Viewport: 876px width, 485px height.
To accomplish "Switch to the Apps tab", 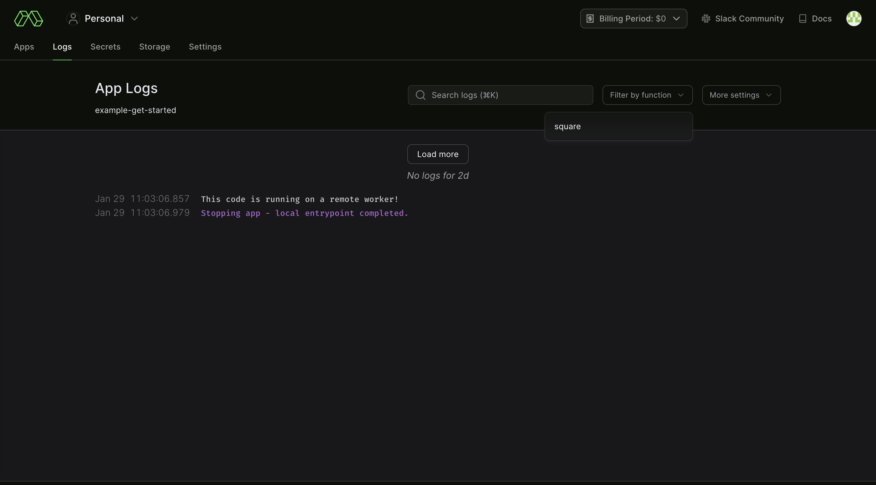I will [24, 47].
